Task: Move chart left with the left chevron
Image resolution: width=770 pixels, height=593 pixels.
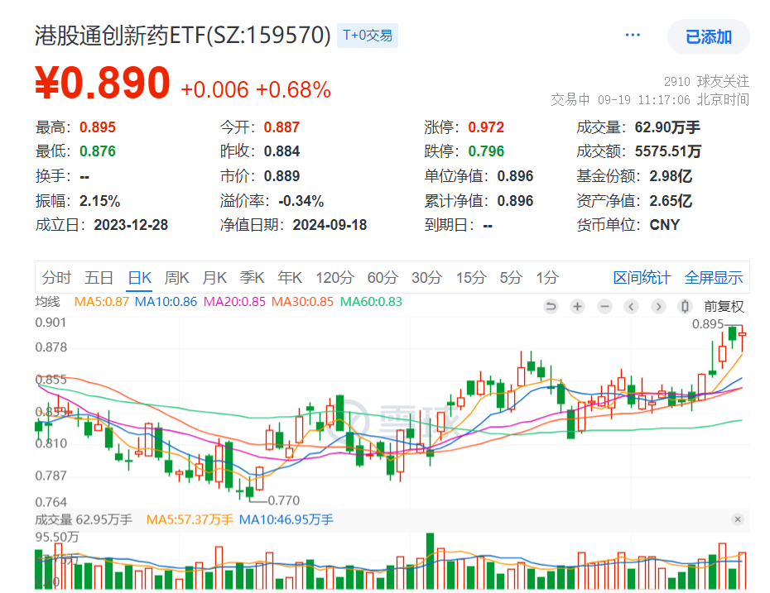Action: 631,307
